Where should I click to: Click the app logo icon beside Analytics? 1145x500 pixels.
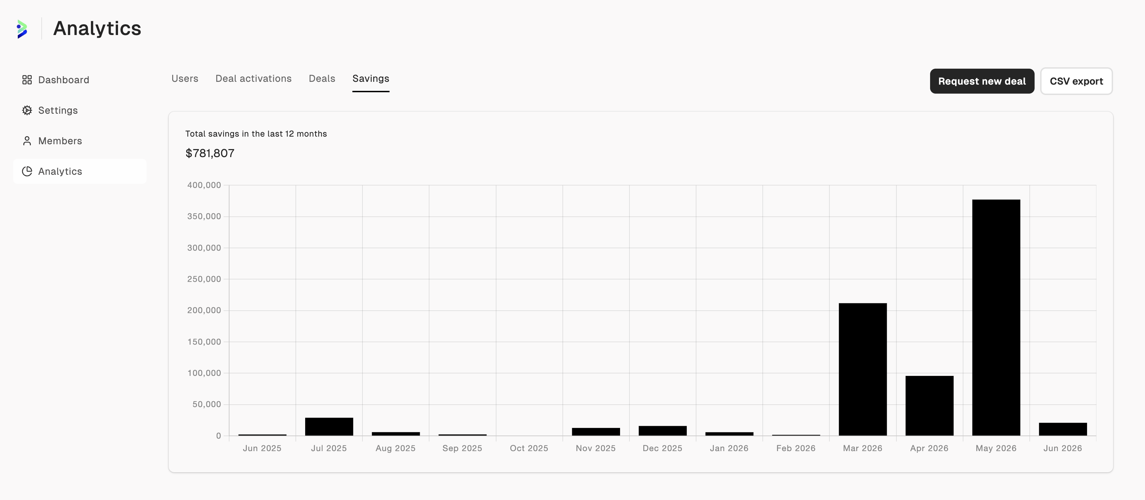[22, 29]
